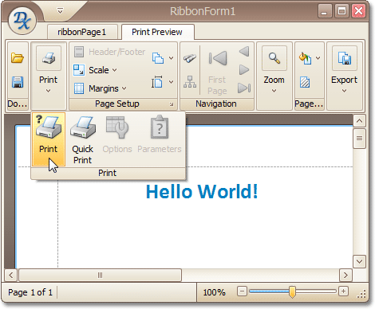Click the 100% zoom level text
This screenshot has height=309, width=375.
pyautogui.click(x=215, y=292)
